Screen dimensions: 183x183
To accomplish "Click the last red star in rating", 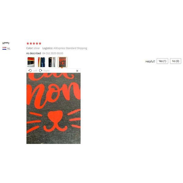I will click(x=40, y=44).
